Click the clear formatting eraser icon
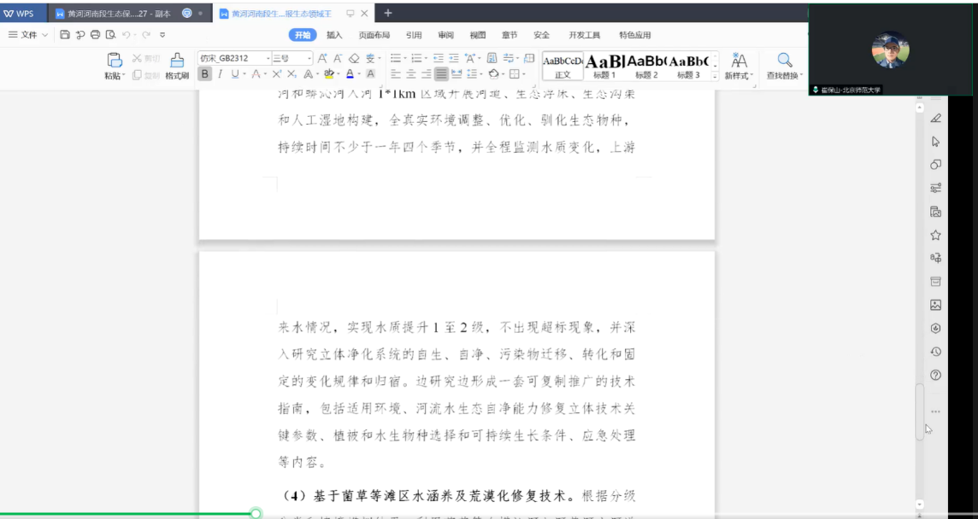Screen dimensions: 978x519 tap(354, 58)
